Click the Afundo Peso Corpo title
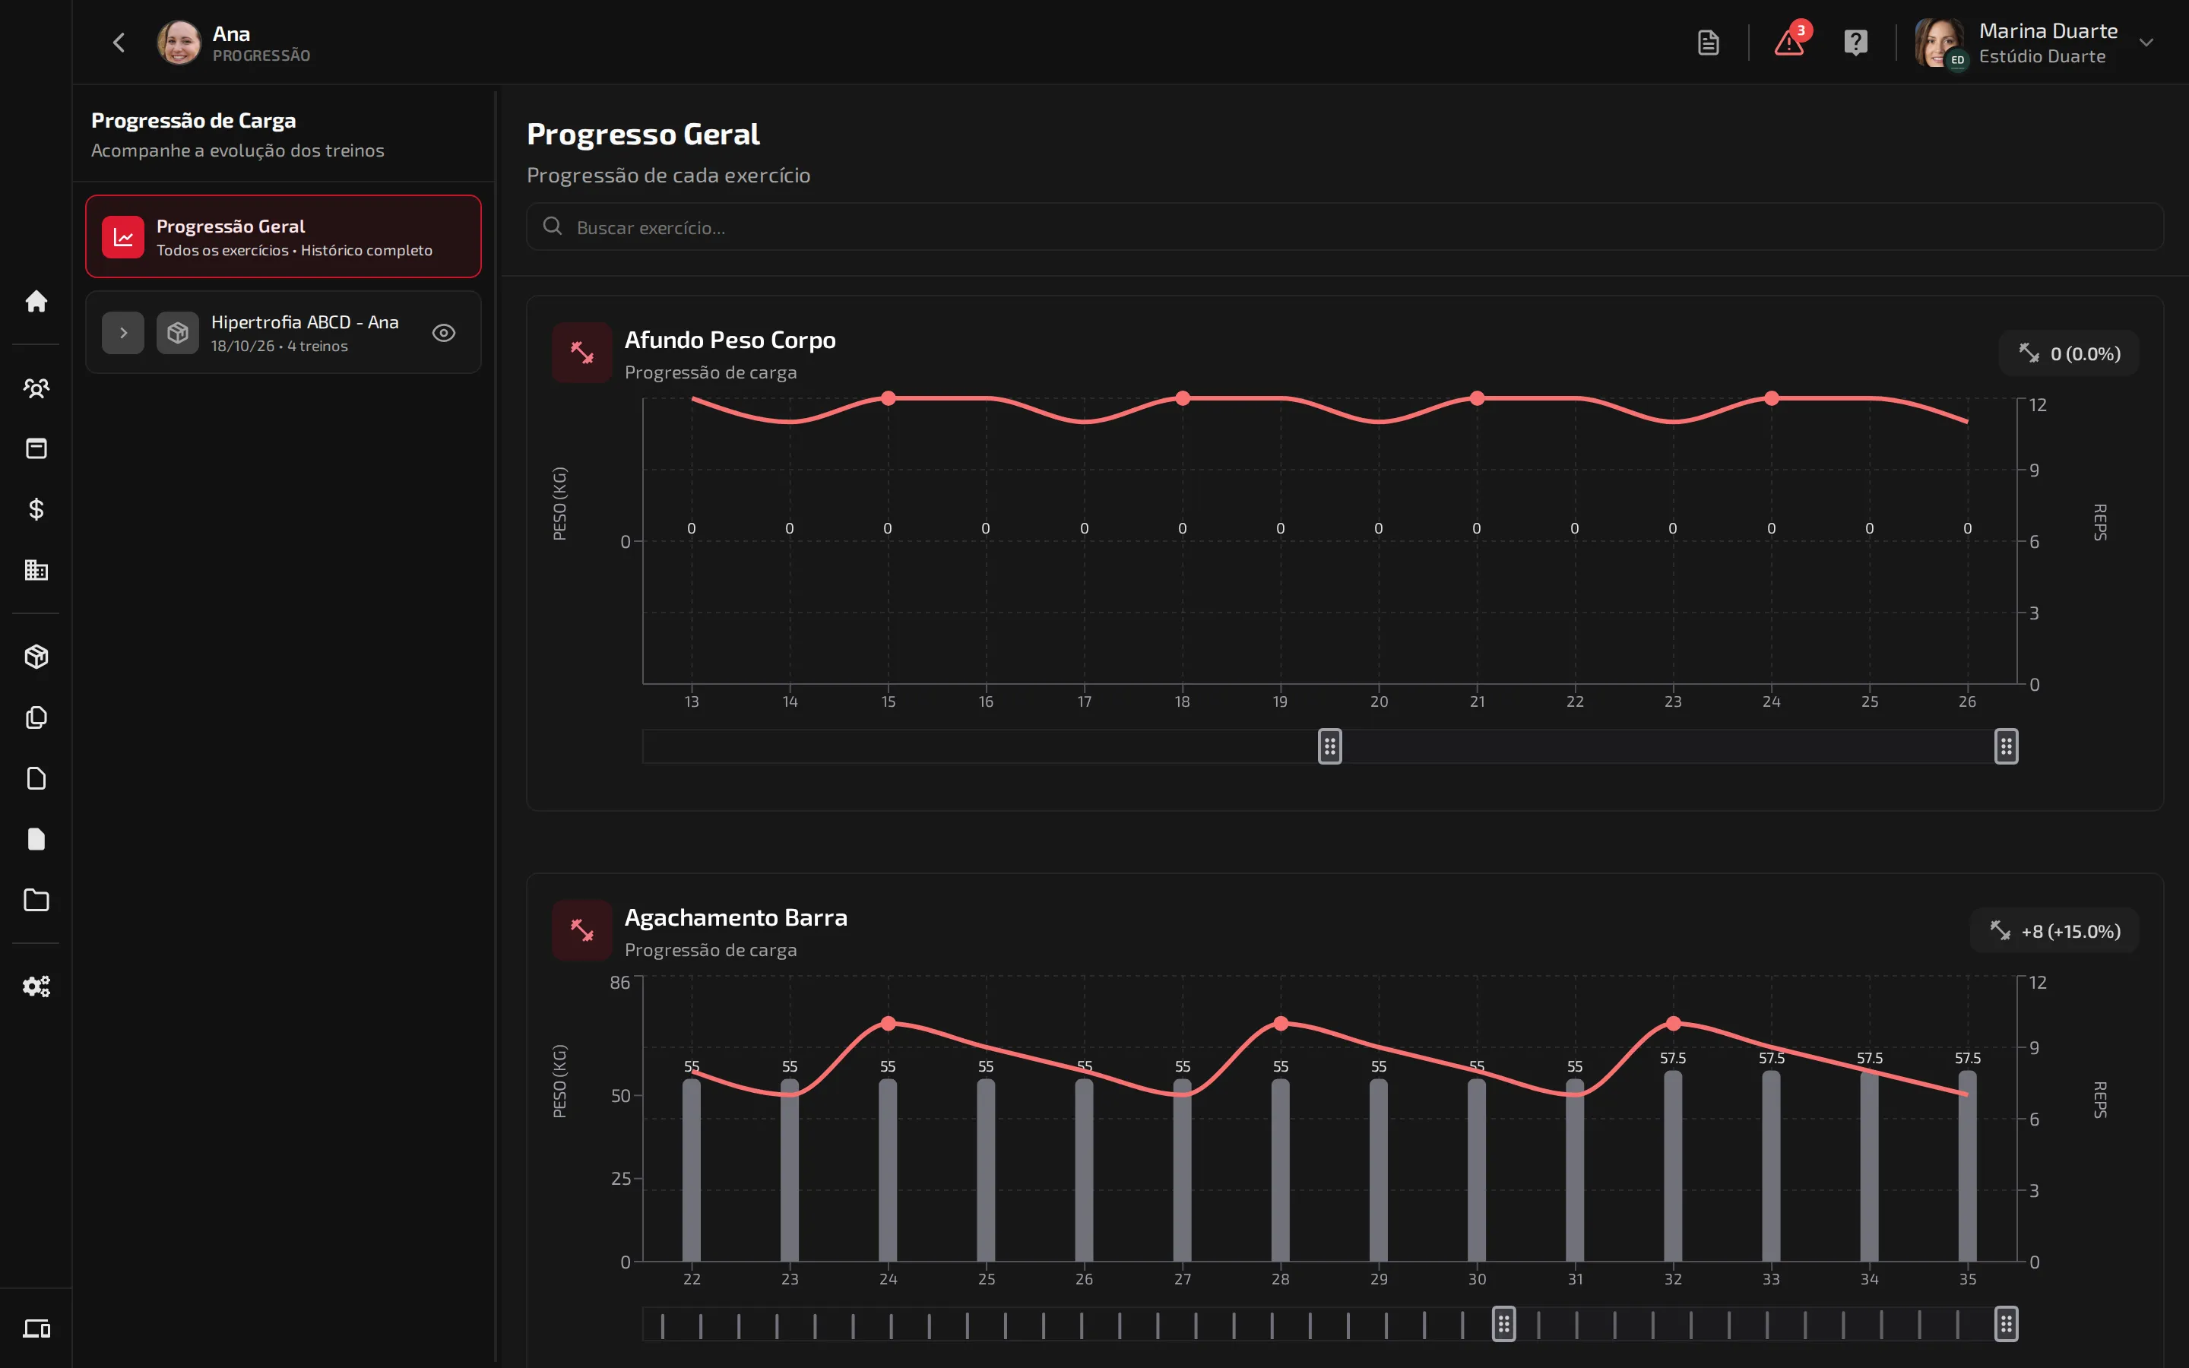Screen dimensions: 2189x1368 (x=730, y=340)
